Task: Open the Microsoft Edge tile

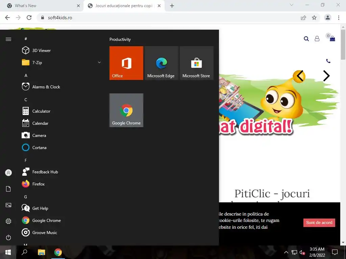Action: coord(162,63)
